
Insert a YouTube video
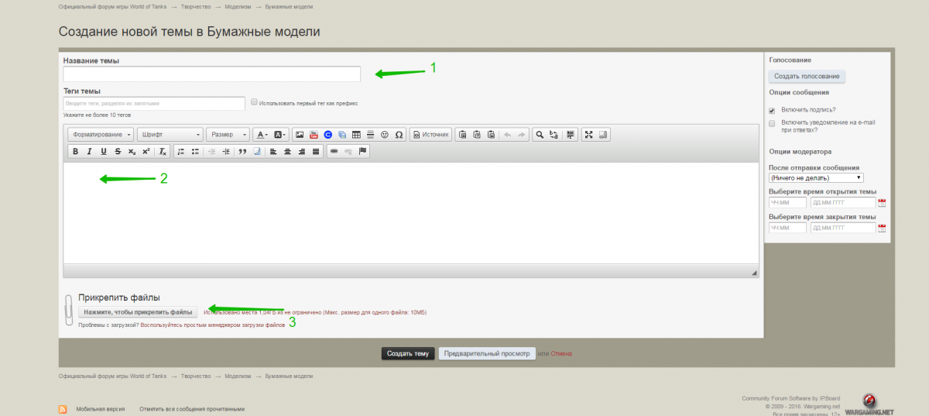pyautogui.click(x=314, y=134)
